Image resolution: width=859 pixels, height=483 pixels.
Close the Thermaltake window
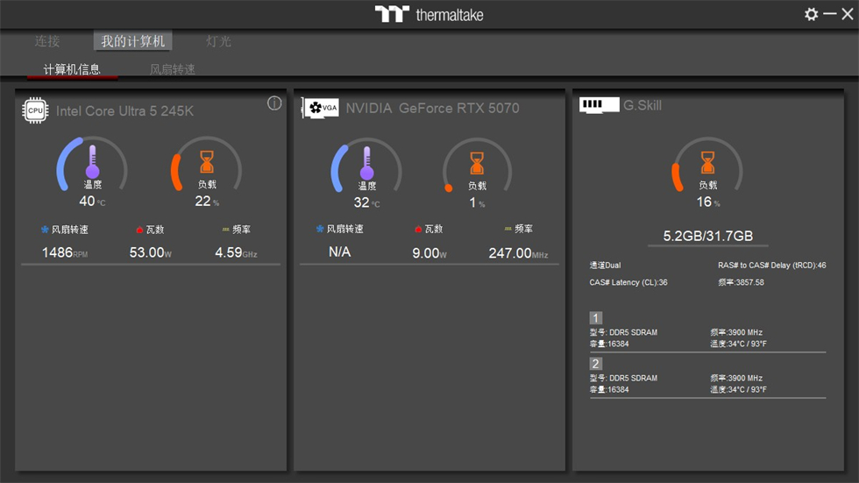pyautogui.click(x=847, y=14)
